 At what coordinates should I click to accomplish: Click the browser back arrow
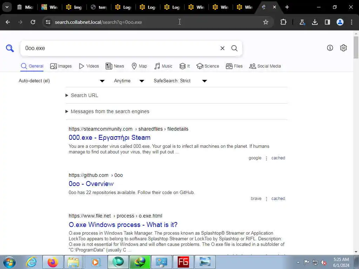(x=8, y=22)
